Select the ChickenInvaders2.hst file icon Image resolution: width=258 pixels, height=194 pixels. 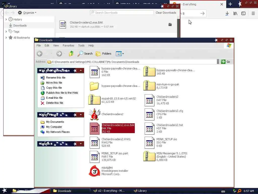[x=149, y=129]
